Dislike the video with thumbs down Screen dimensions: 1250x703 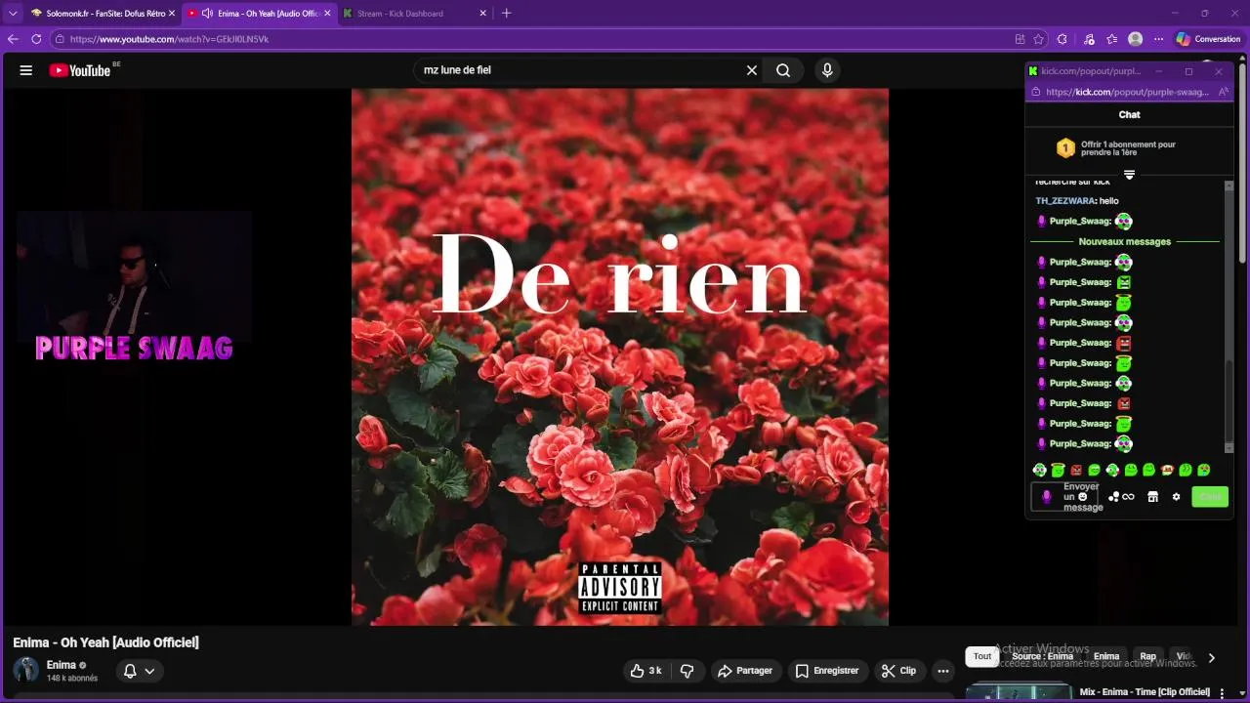tap(687, 671)
